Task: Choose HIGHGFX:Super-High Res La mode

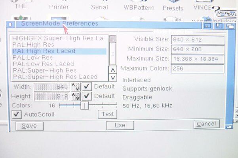Action: coord(57,38)
